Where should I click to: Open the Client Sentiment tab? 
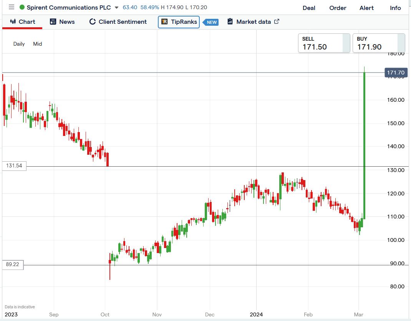118,22
